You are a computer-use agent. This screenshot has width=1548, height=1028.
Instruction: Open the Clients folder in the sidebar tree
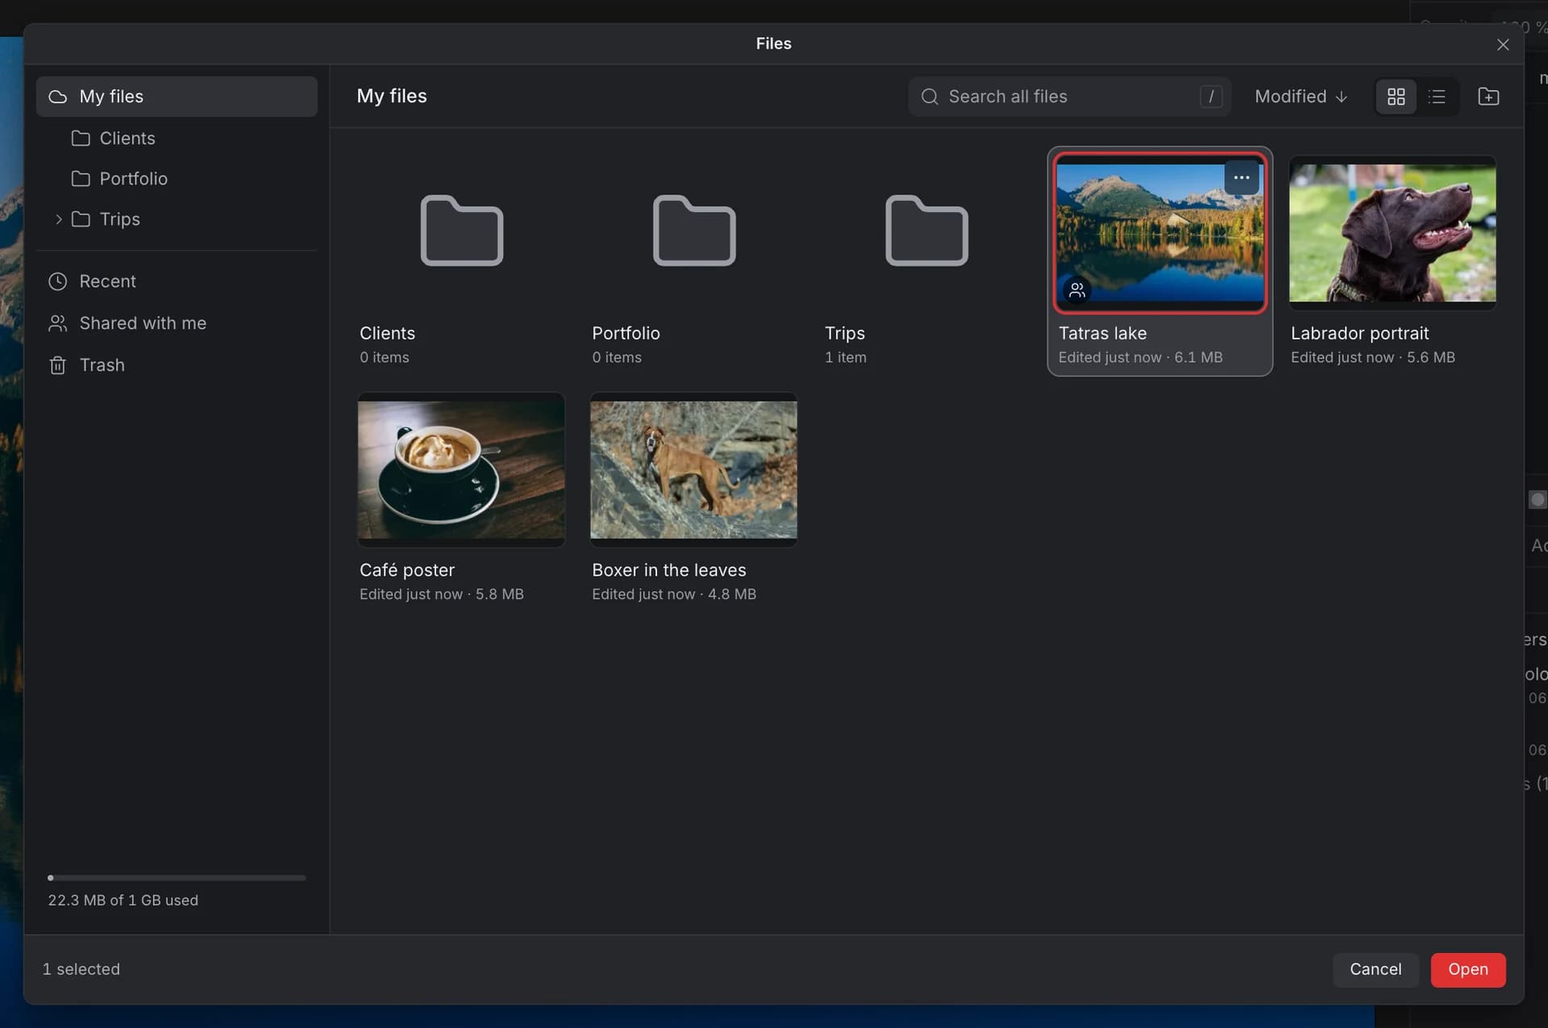pyautogui.click(x=177, y=139)
